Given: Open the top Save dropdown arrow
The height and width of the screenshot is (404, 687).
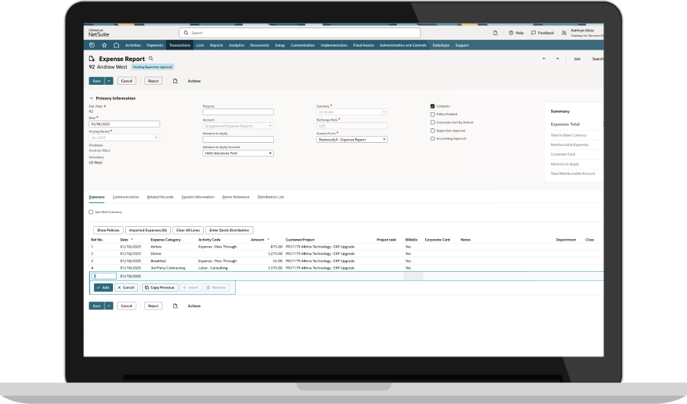Looking at the screenshot, I should (109, 81).
